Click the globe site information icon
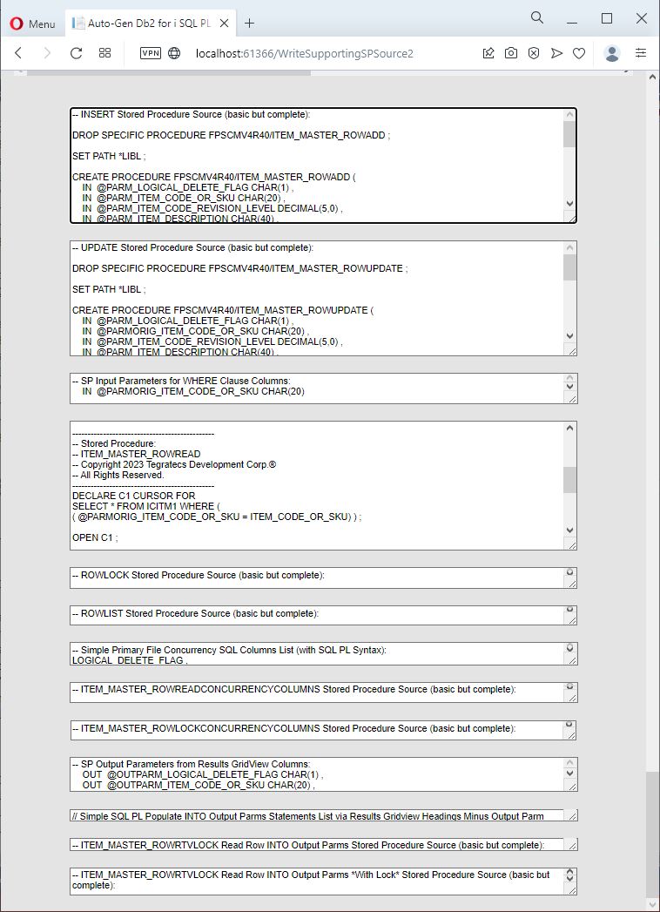Image resolution: width=660 pixels, height=912 pixels. pyautogui.click(x=174, y=53)
